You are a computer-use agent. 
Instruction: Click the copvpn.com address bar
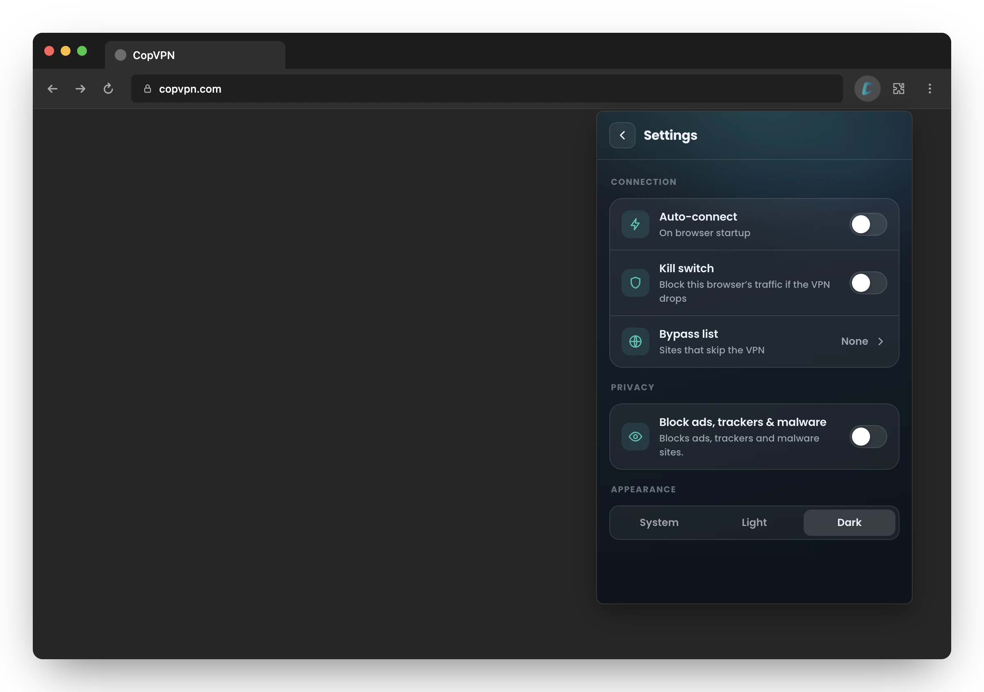click(x=487, y=89)
